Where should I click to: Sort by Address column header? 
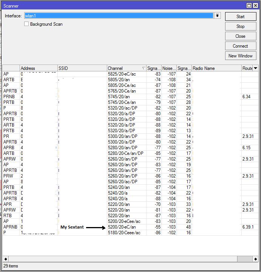pos(39,68)
